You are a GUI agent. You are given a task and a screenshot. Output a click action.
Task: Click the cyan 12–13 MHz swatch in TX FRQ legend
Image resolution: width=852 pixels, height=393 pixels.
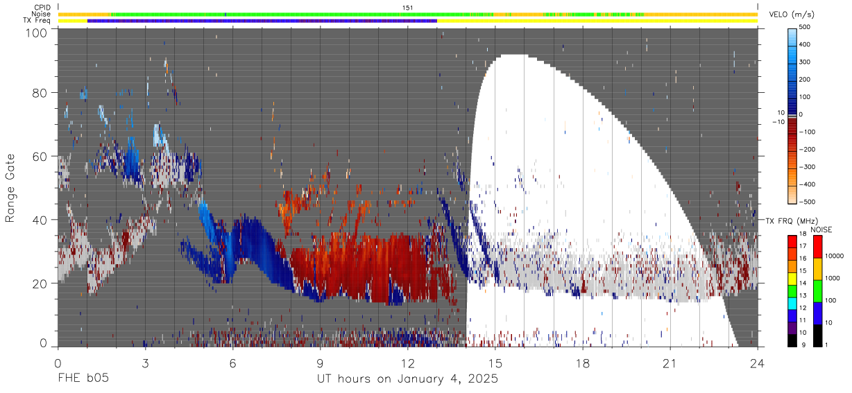792,304
